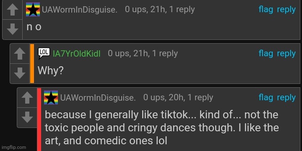Flag the "n o" comment
The width and height of the screenshot is (302, 151).
266,9
